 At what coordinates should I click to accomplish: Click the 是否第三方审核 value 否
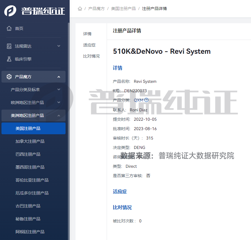[x=148, y=176]
